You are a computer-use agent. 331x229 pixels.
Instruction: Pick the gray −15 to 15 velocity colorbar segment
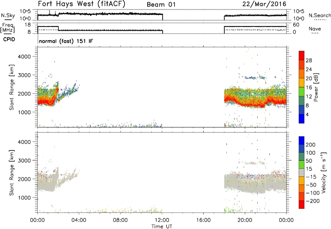click(x=302, y=172)
